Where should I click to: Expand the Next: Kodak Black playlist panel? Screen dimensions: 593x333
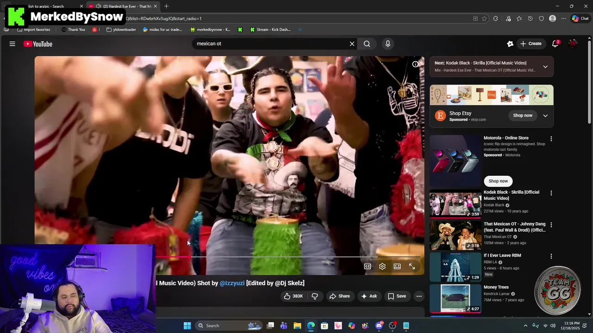545,67
